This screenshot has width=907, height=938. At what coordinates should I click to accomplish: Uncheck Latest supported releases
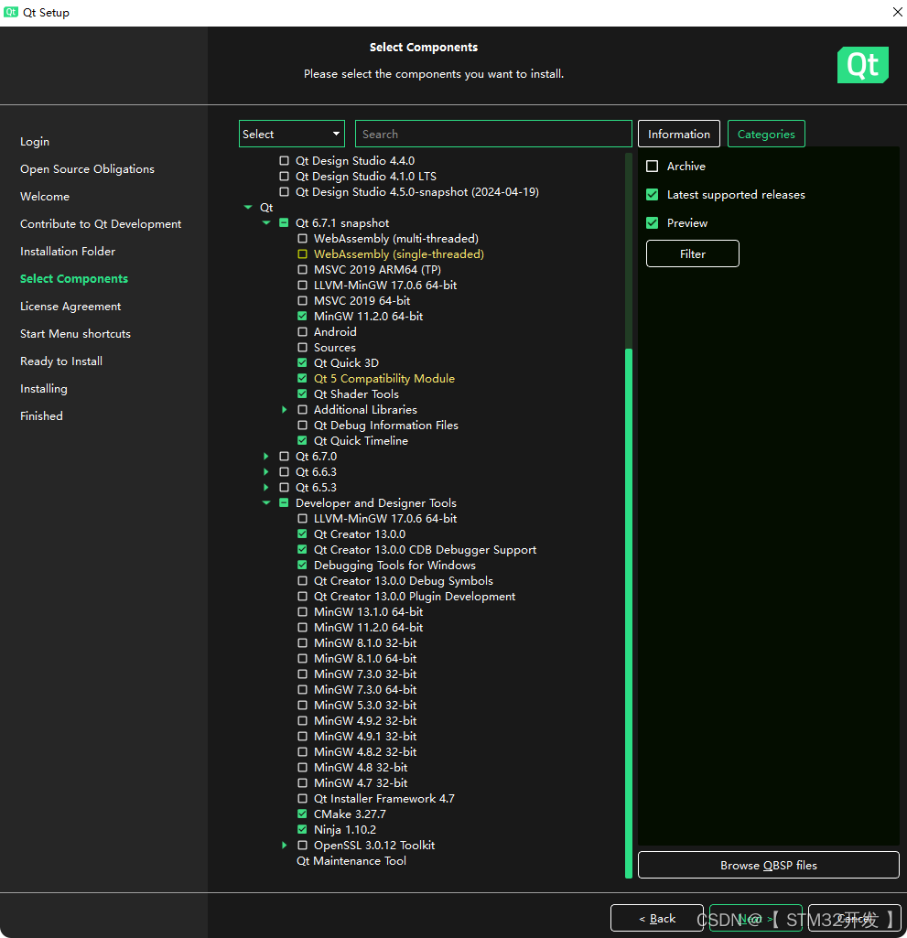[653, 194]
